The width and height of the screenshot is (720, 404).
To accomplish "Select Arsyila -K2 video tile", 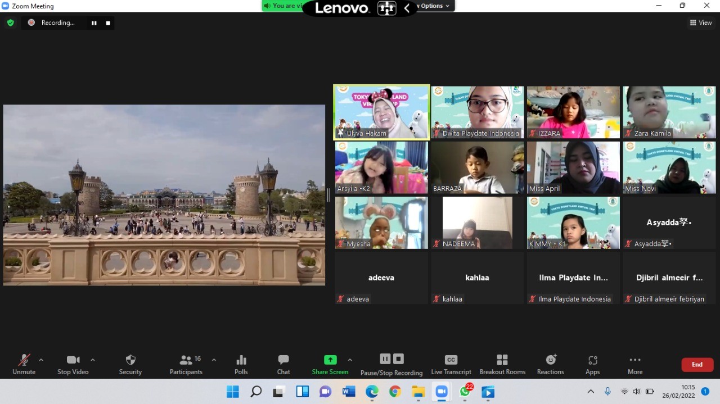I will coord(381,167).
